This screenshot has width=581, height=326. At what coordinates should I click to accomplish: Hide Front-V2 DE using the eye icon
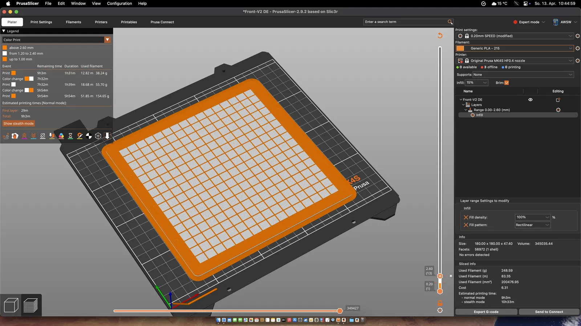pyautogui.click(x=530, y=100)
